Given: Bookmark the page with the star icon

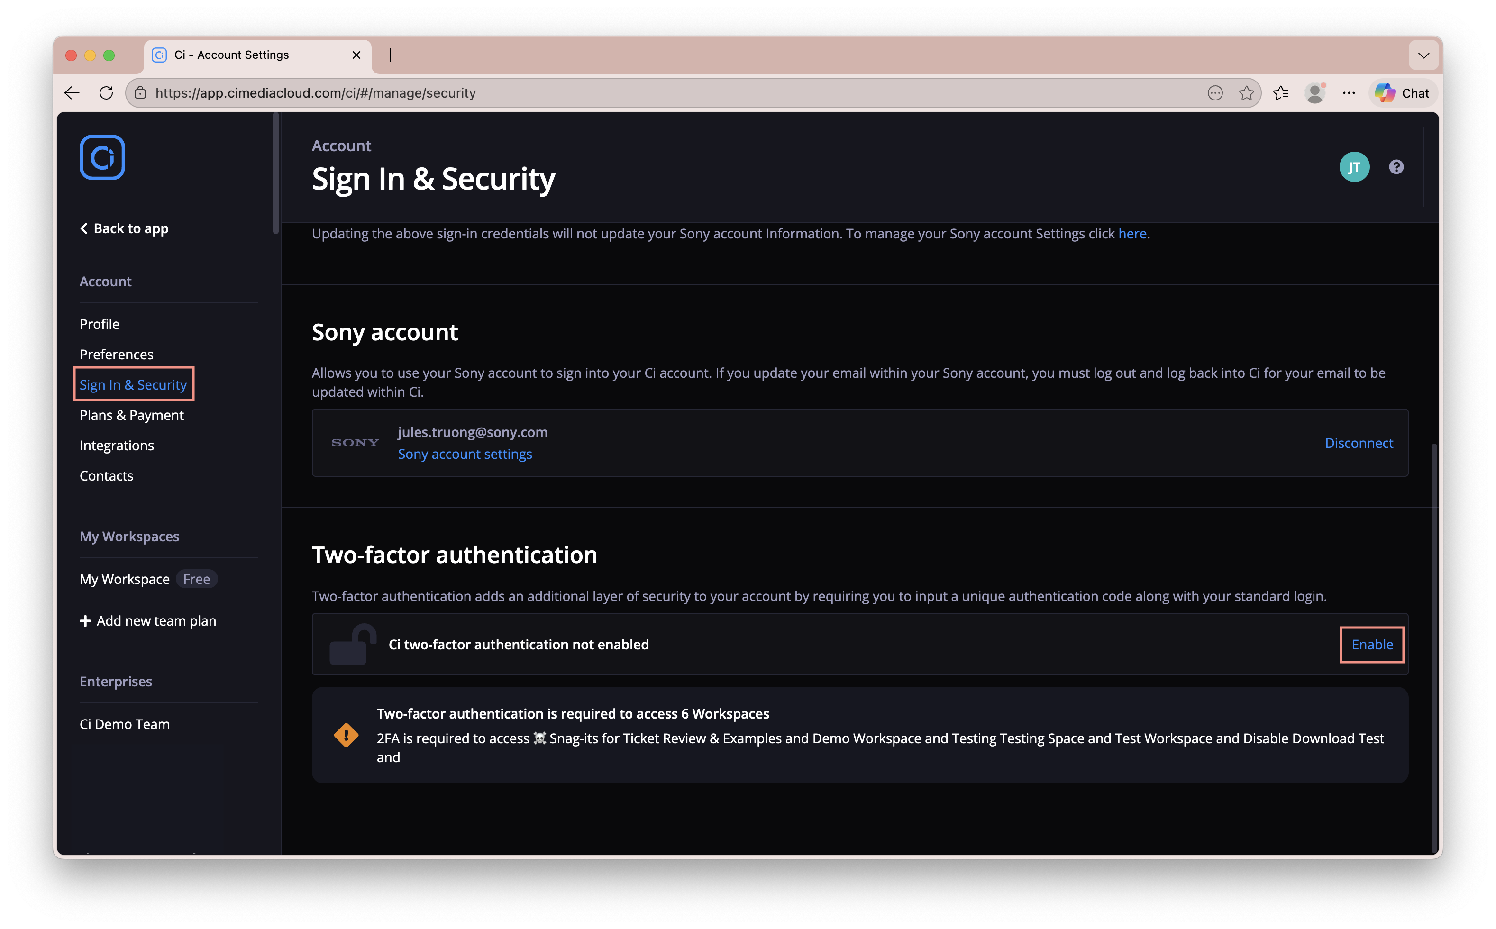Looking at the screenshot, I should pyautogui.click(x=1246, y=93).
